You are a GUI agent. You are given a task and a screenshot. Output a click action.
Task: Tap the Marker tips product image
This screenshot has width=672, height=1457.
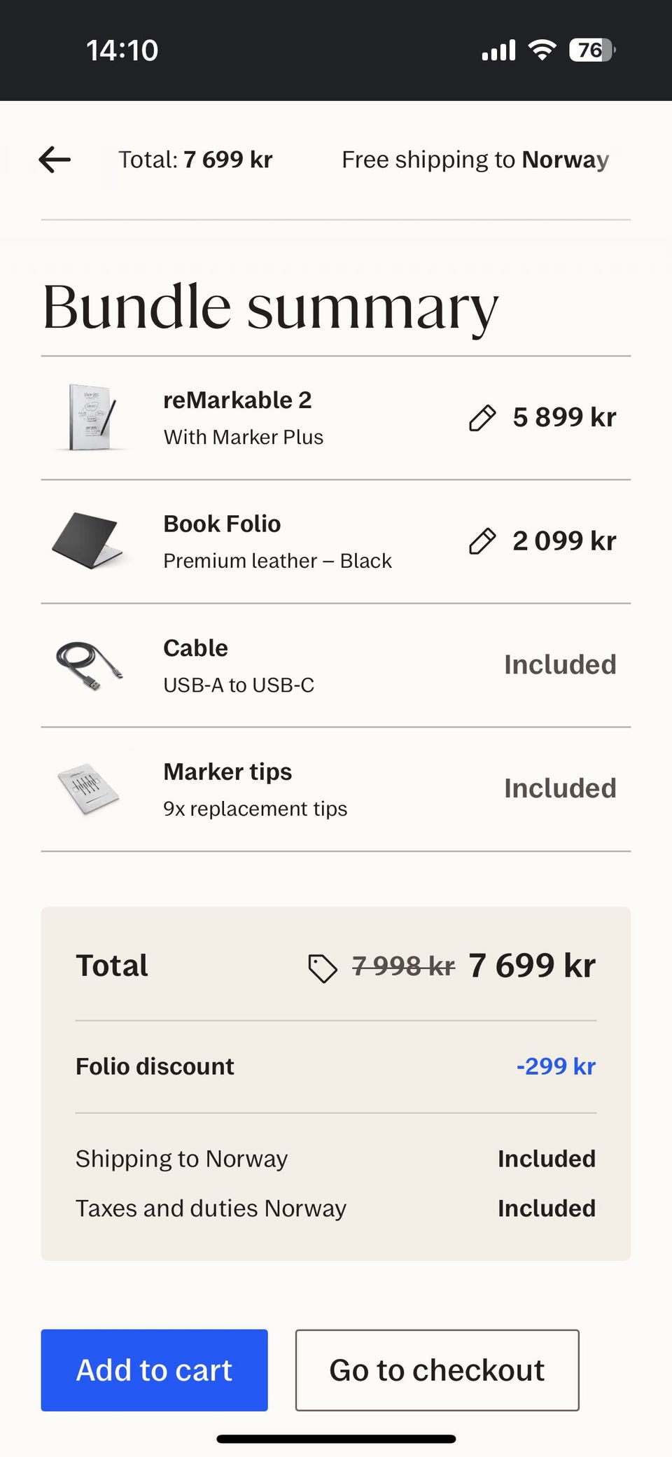point(89,789)
